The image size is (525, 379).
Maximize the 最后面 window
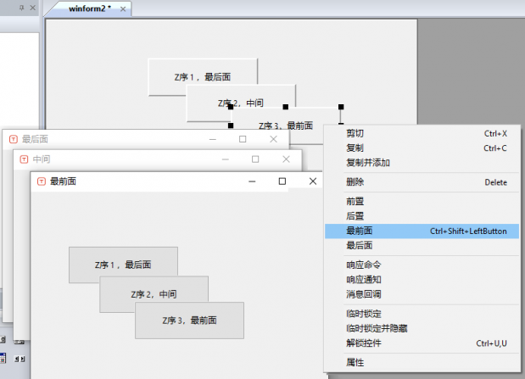coord(243,139)
